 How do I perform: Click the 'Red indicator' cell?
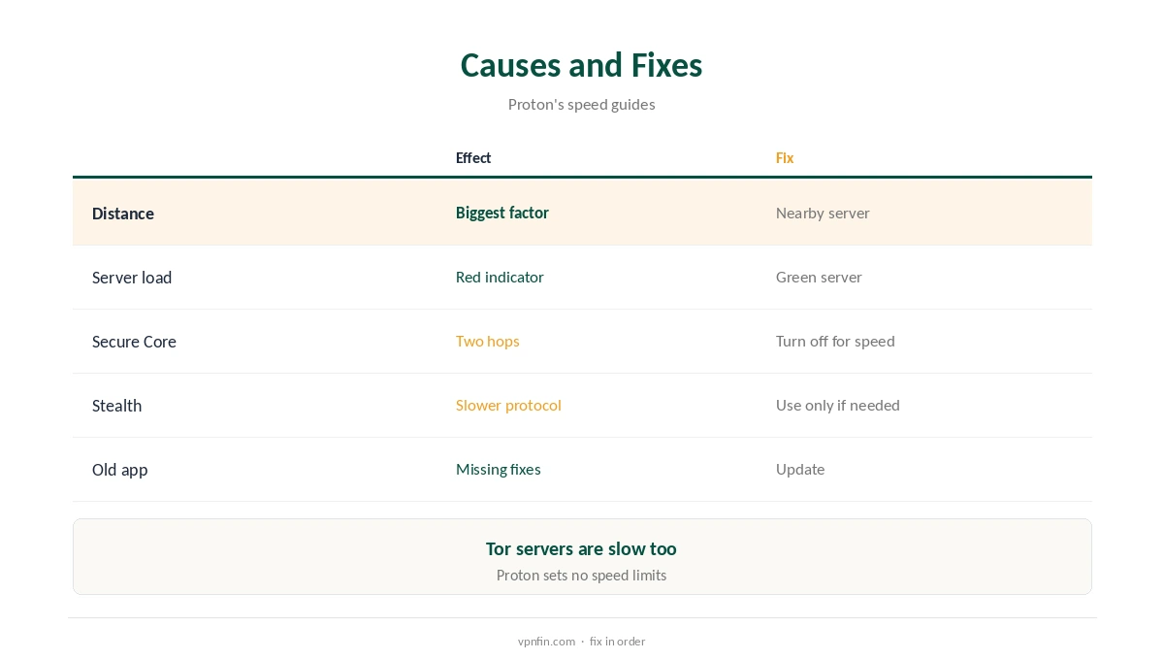pos(500,277)
